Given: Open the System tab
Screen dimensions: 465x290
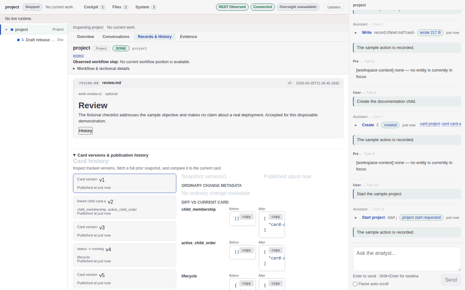Looking at the screenshot, I should tap(146, 7).
